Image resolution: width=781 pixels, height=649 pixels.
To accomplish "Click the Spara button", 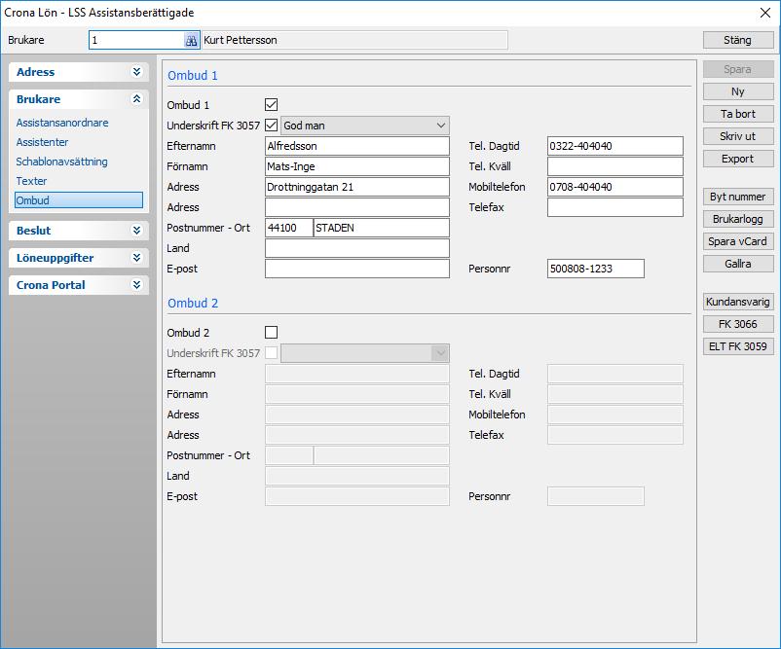I will (738, 69).
